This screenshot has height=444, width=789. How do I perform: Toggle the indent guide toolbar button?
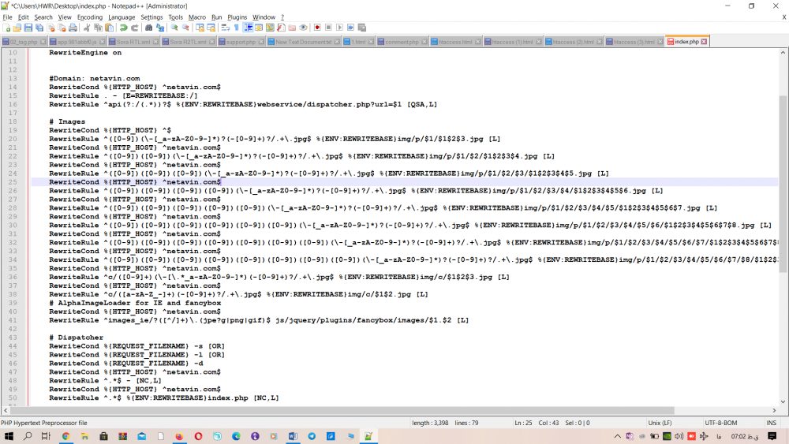pyautogui.click(x=248, y=28)
